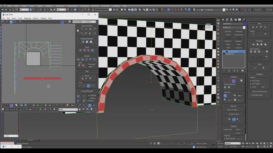
Task: Select polygon sub-object mode in Edit UVWs bottom bar
Action: 12,105
